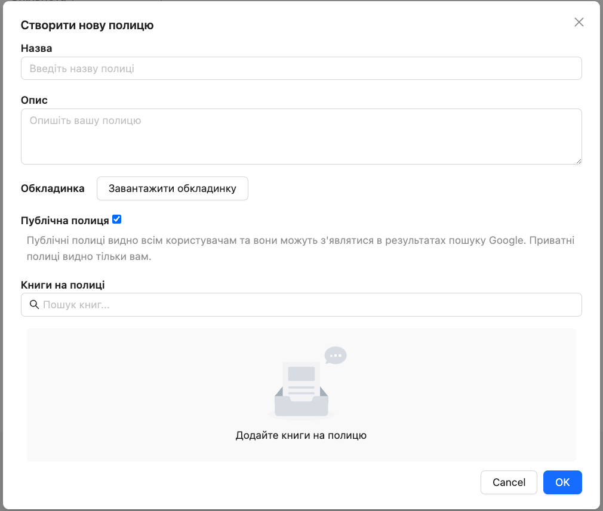Click the magnifier search icon
Image resolution: width=603 pixels, height=511 pixels.
(x=34, y=305)
